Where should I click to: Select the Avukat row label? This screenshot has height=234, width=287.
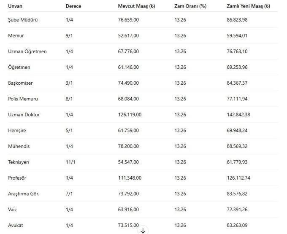click(x=16, y=225)
